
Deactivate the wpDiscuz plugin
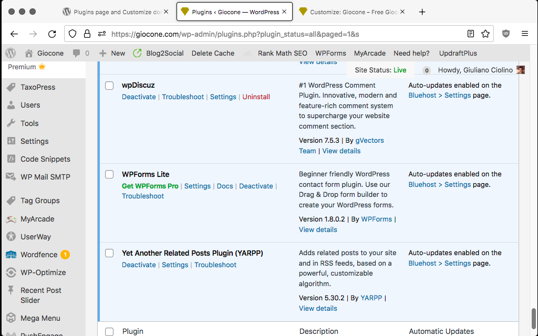click(x=139, y=97)
